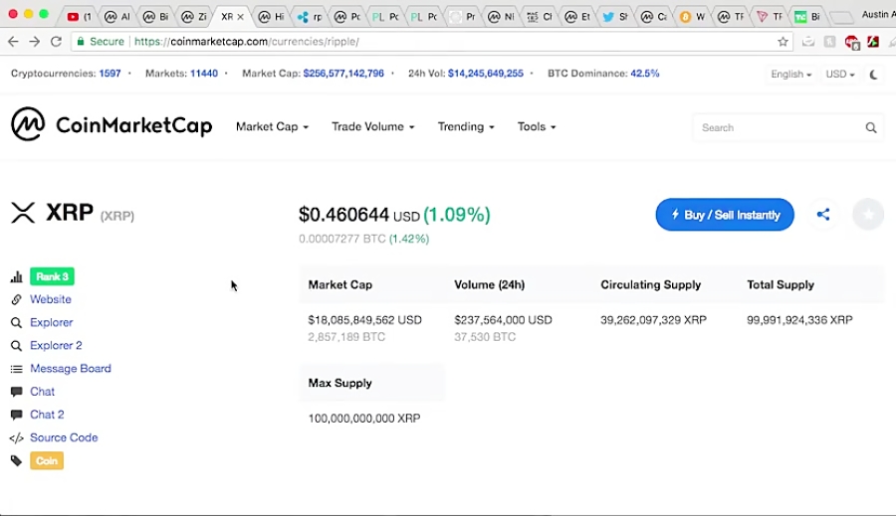Click the bar chart rank icon
The image size is (896, 516).
click(17, 276)
